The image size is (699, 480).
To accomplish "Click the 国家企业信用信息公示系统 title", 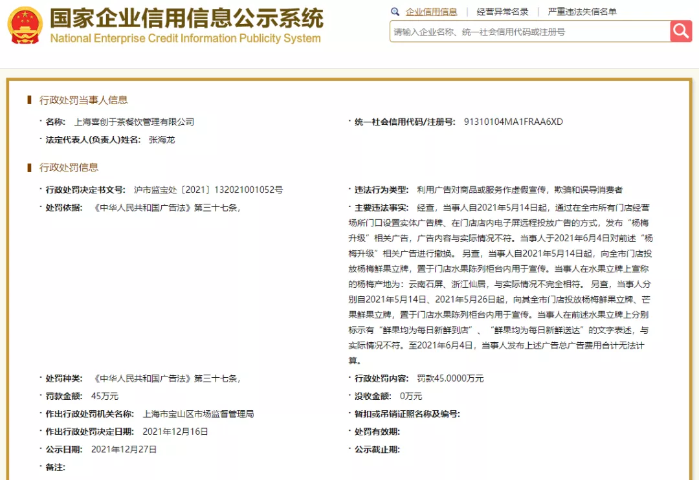I will pos(187,18).
